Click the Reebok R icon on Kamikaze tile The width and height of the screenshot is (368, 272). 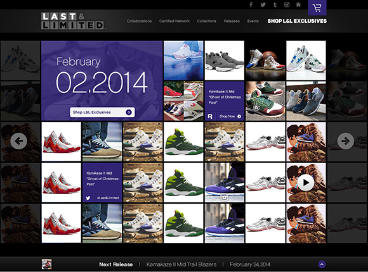[x=210, y=116]
